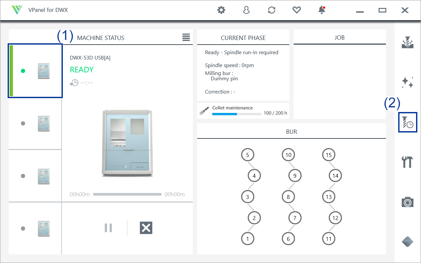Open notifications bell with red dot
Screen dimensions: 421x263
click(x=321, y=10)
